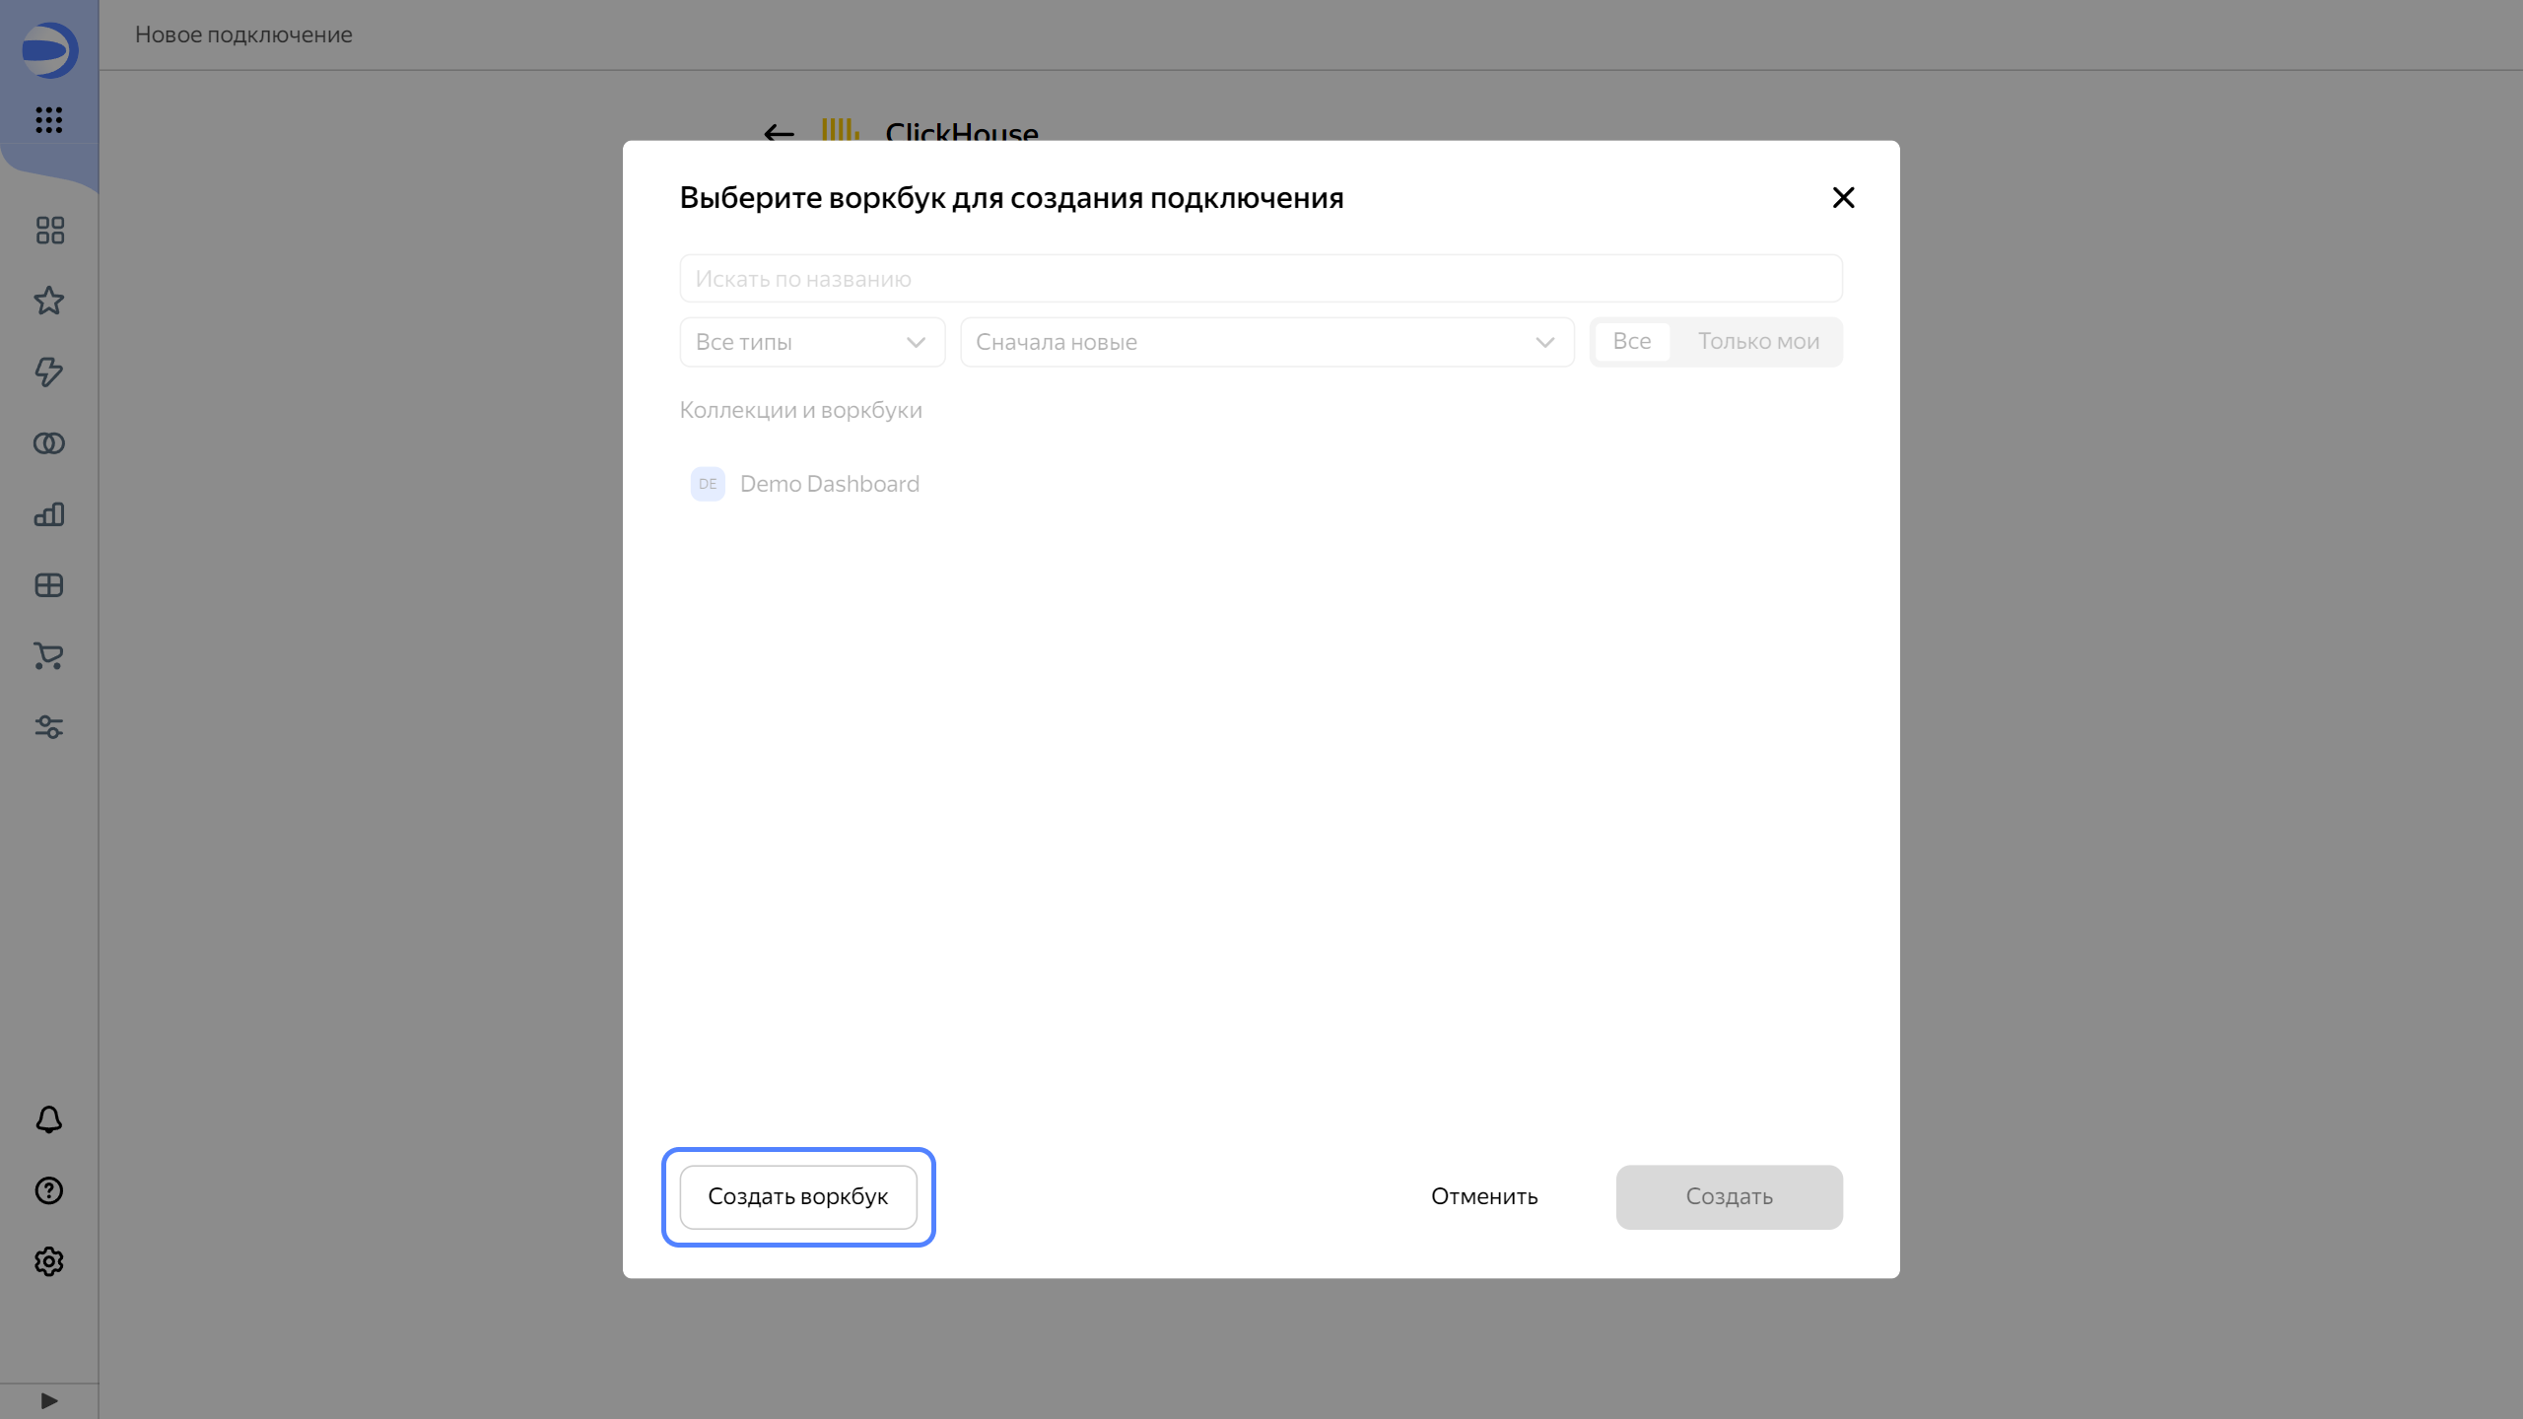Viewport: 2523px width, 1419px height.
Task: Open settings via the gear icon
Action: 48,1261
